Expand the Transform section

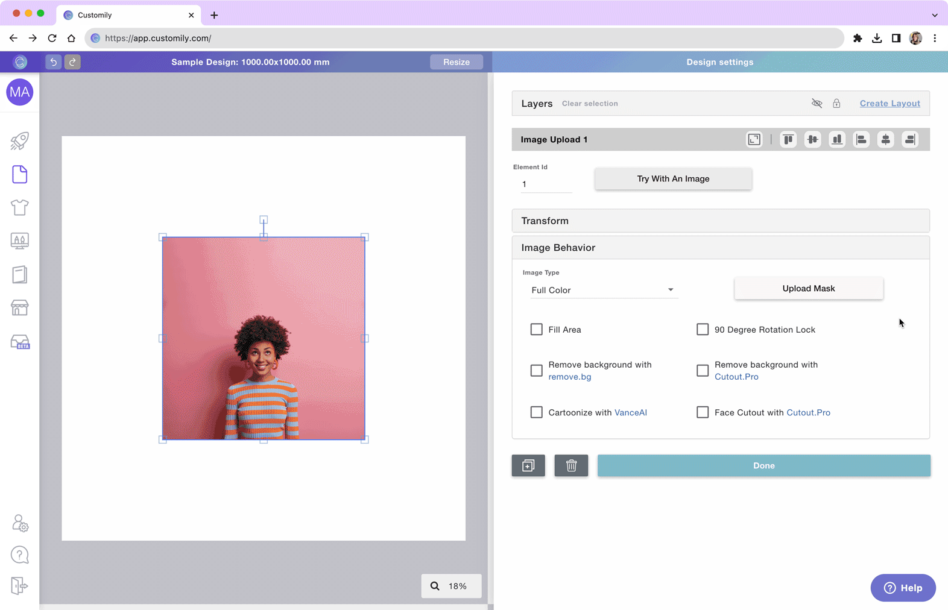point(721,221)
